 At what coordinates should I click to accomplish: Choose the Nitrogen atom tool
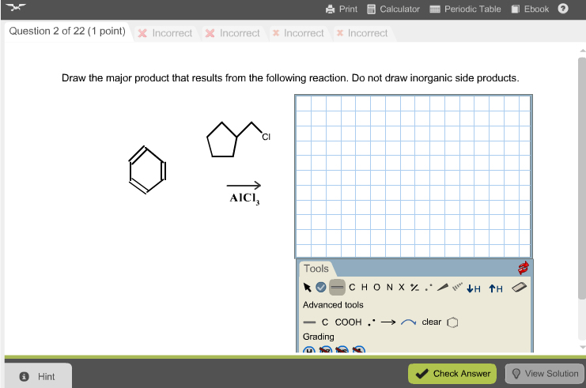tap(389, 287)
